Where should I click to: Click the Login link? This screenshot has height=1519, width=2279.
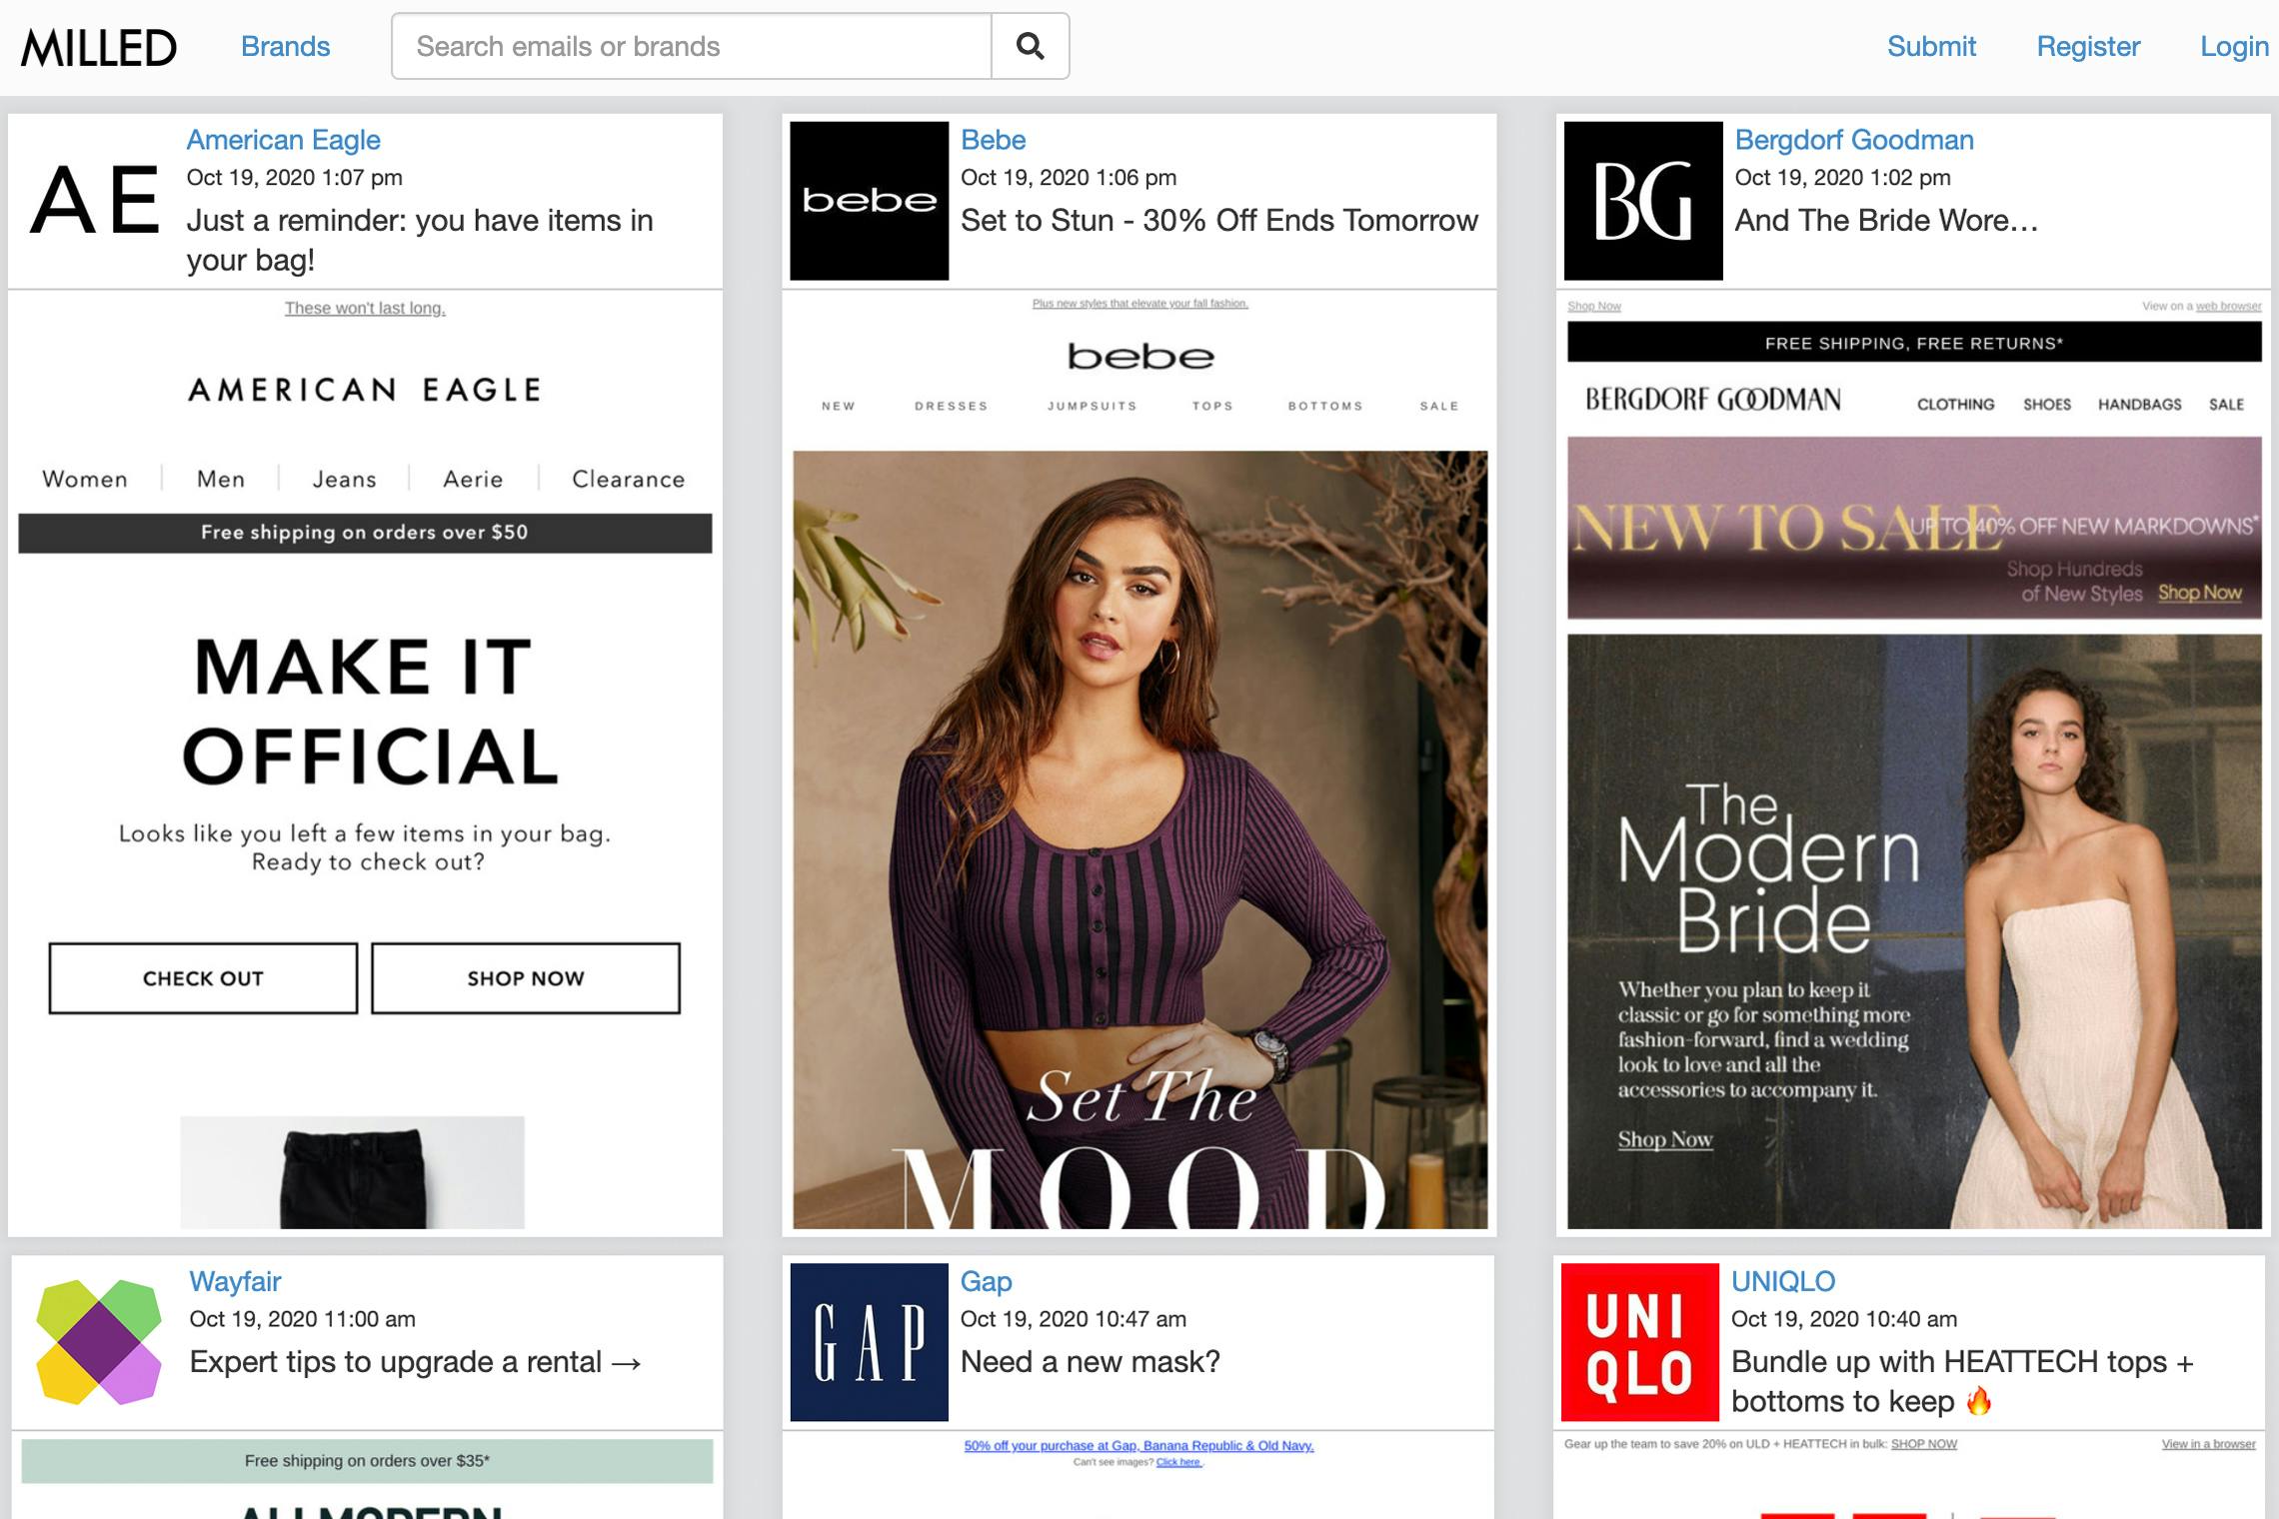coord(2233,47)
